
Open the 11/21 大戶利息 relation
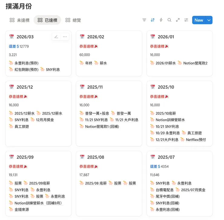(x=127, y=120)
